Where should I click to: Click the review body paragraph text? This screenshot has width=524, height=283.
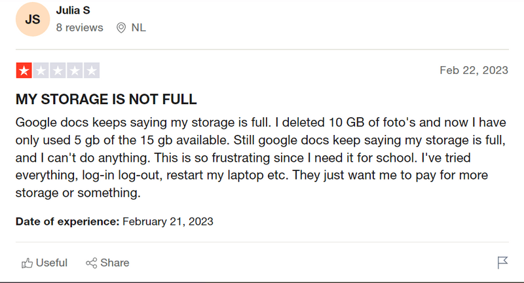(x=262, y=158)
